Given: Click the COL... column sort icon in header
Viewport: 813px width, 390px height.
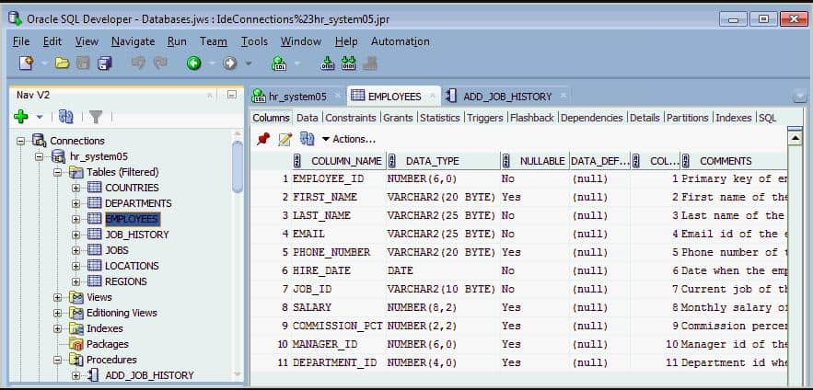Looking at the screenshot, I should tap(636, 161).
